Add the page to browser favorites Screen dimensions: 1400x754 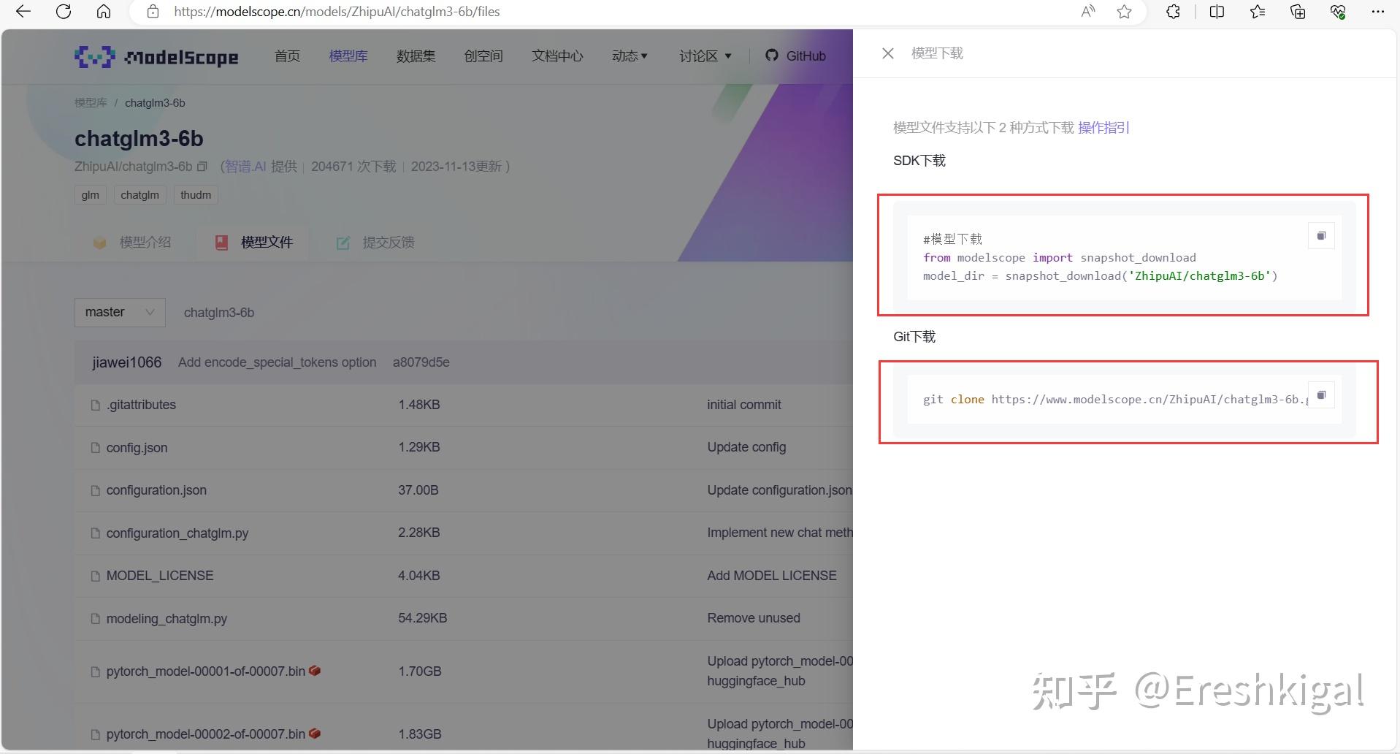pyautogui.click(x=1124, y=12)
